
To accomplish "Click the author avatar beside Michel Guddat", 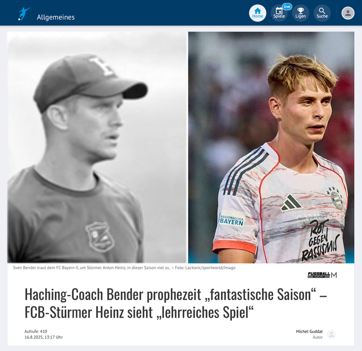I will pos(331,334).
